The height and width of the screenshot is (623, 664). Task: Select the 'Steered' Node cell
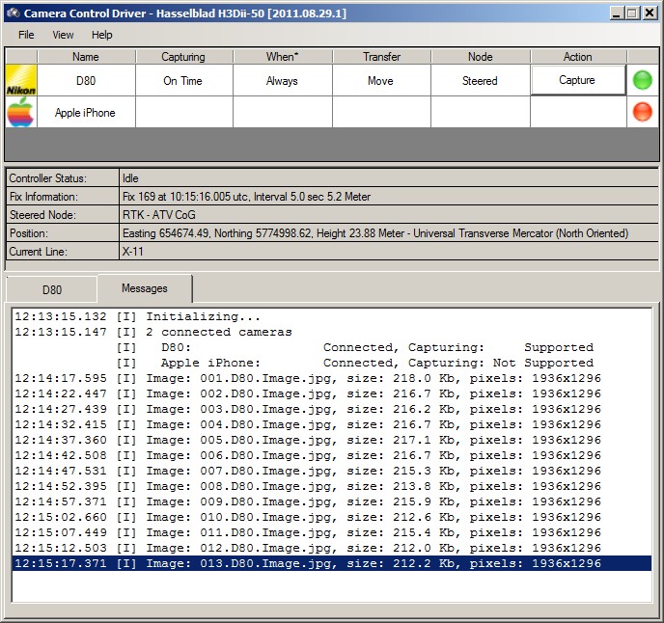pos(480,81)
